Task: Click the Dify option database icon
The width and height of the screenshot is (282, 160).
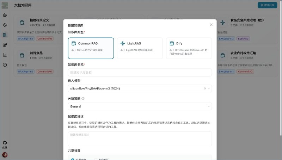Action: point(172,43)
